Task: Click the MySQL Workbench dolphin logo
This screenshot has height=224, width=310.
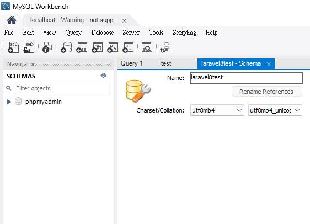Action: 6,6
